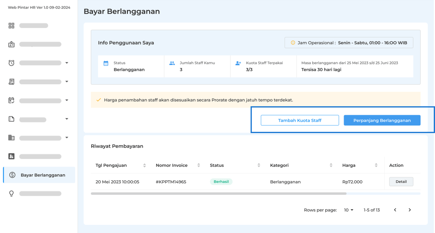The width and height of the screenshot is (435, 233).
Task: Open the dashboard grid icon in sidebar
Action: [x=11, y=26]
